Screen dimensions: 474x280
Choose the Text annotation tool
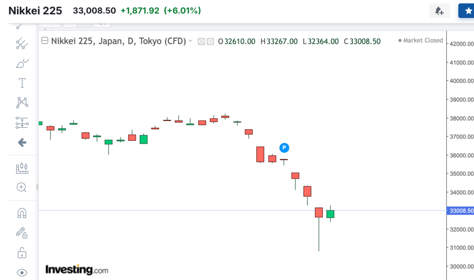[22, 83]
